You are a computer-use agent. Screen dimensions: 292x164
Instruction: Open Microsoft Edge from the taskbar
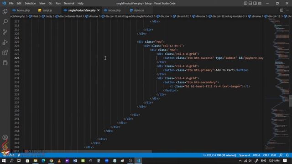point(43,160)
